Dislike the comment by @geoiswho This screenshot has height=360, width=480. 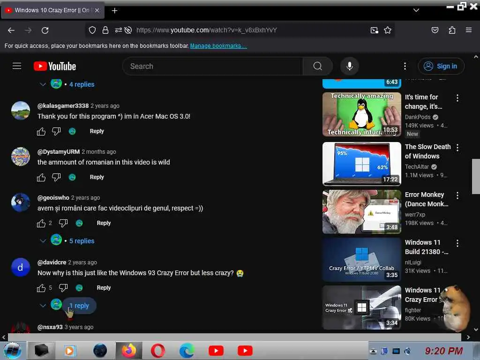point(63,223)
